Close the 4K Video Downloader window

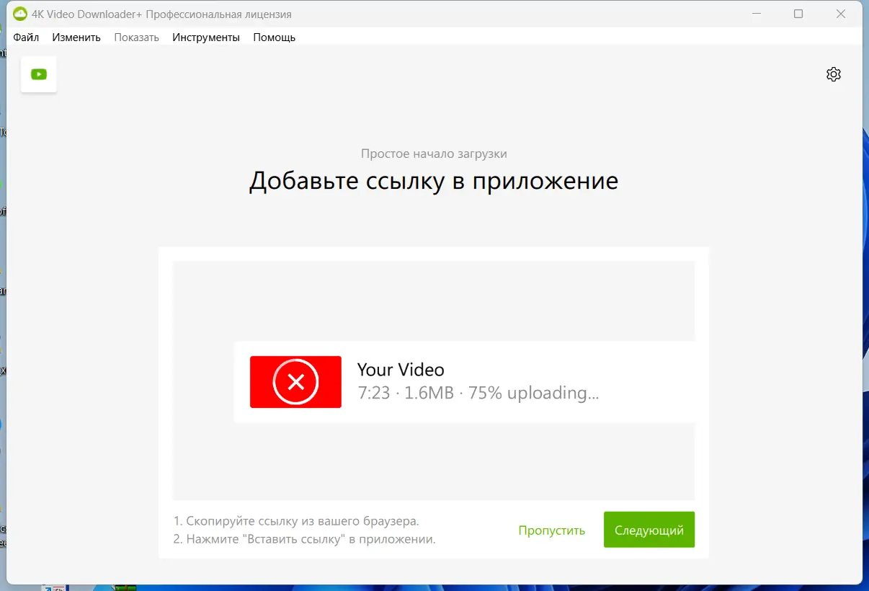(841, 14)
